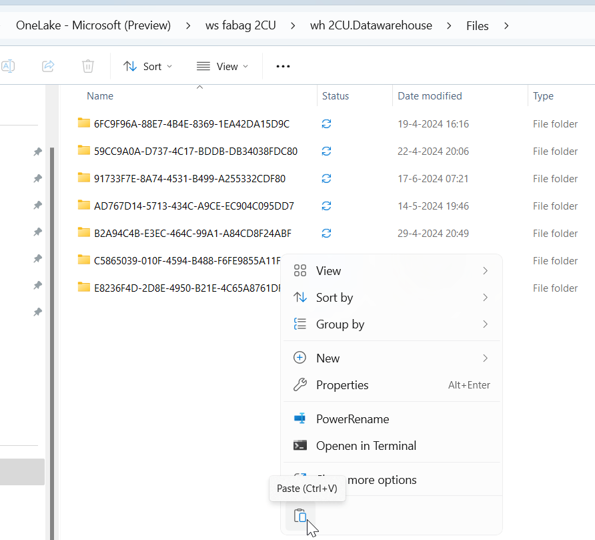Click the Delete trash bin icon

click(x=88, y=66)
